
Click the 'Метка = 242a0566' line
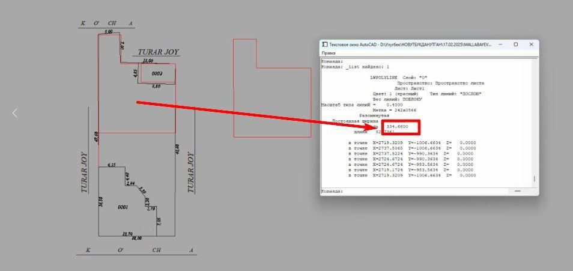click(x=395, y=110)
